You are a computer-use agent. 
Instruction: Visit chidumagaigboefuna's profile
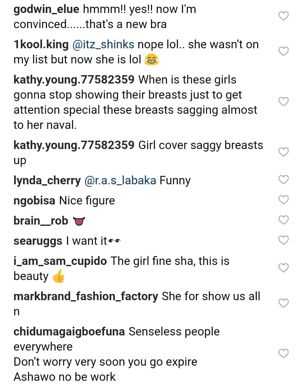click(x=69, y=332)
